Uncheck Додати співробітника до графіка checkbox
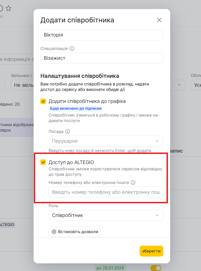Image resolution: width=201 pixels, height=271 pixels. coord(43,101)
